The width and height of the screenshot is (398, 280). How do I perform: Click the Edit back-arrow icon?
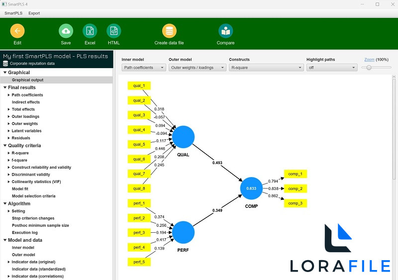[x=17, y=31]
